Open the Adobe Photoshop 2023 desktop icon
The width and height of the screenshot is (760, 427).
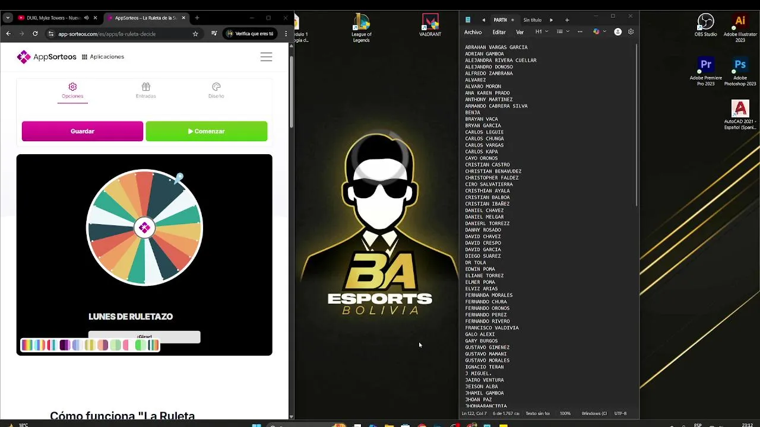(x=740, y=72)
